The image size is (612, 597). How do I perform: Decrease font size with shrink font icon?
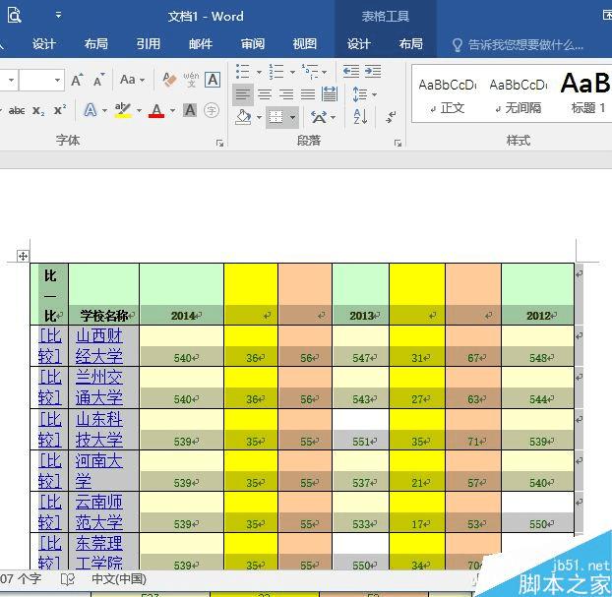(x=99, y=80)
